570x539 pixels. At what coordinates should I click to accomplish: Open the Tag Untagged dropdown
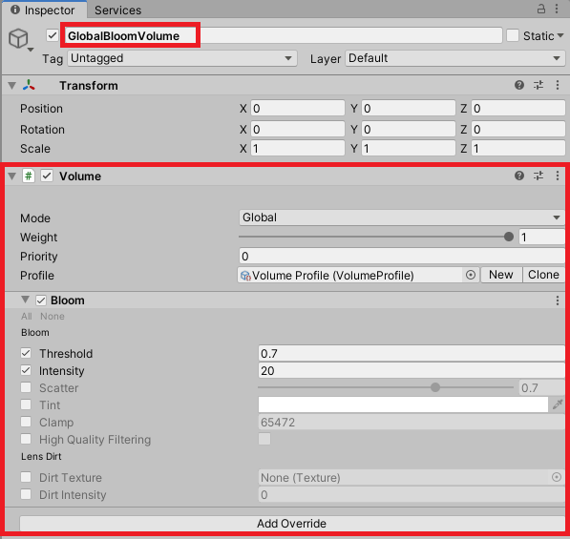pyautogui.click(x=182, y=58)
